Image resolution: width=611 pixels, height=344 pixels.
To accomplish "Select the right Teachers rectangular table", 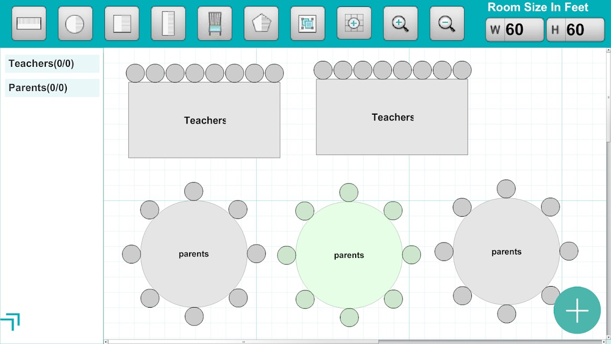I will click(392, 117).
